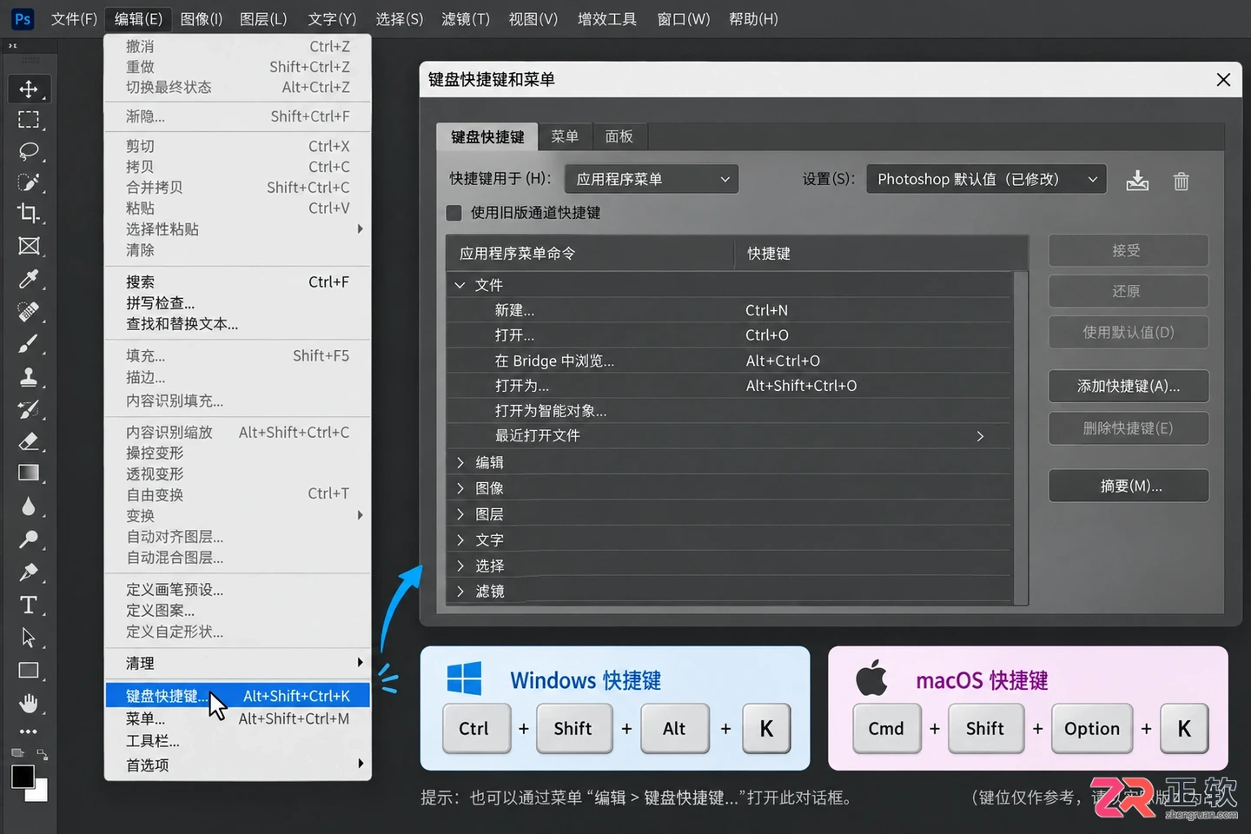Select the History Brush tool
This screenshot has height=834, width=1251.
point(29,409)
